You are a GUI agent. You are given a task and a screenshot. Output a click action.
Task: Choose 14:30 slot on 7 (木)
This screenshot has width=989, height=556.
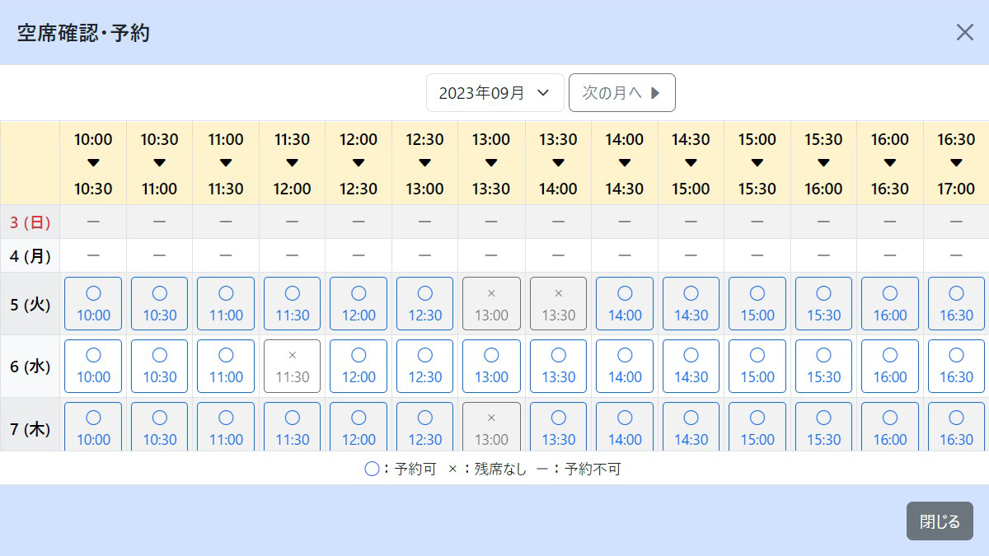[691, 428]
